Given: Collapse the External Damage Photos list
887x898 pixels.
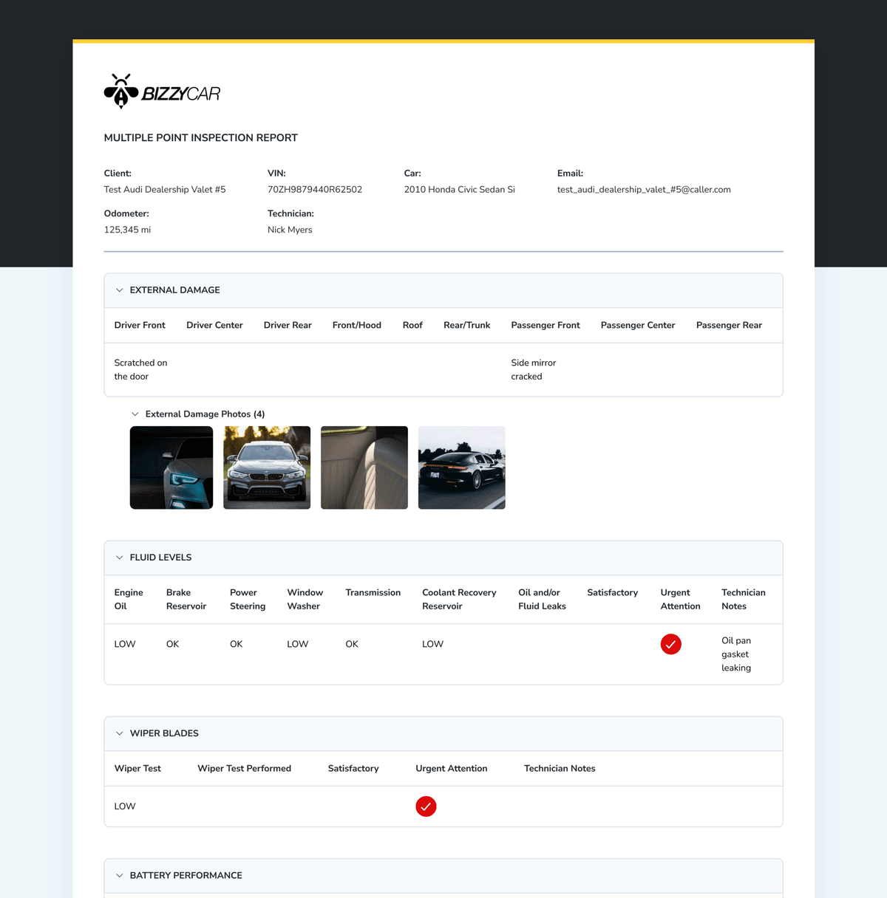Looking at the screenshot, I should pyautogui.click(x=135, y=414).
